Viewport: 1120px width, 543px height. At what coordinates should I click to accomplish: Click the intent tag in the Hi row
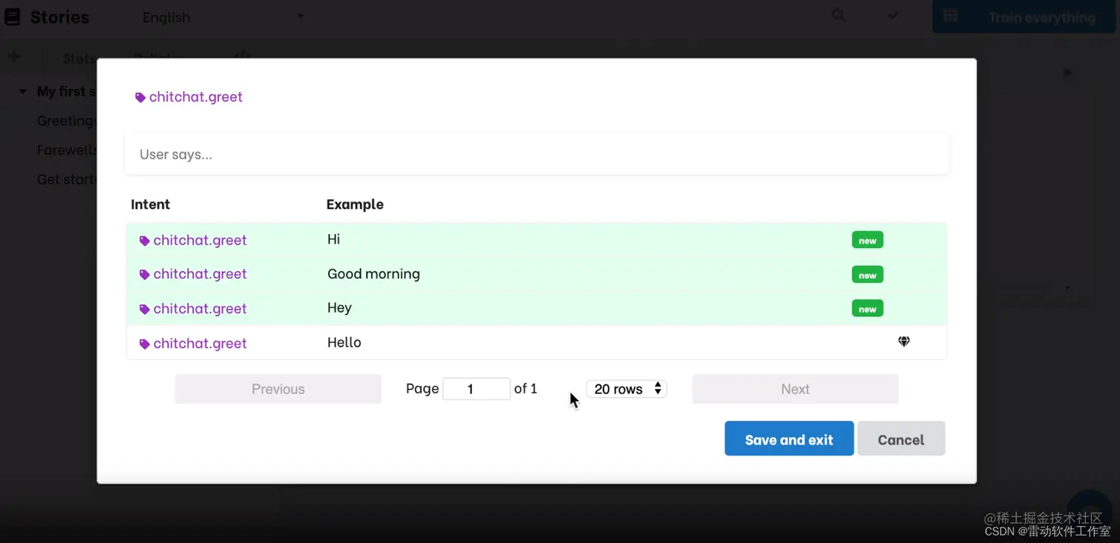coord(193,240)
